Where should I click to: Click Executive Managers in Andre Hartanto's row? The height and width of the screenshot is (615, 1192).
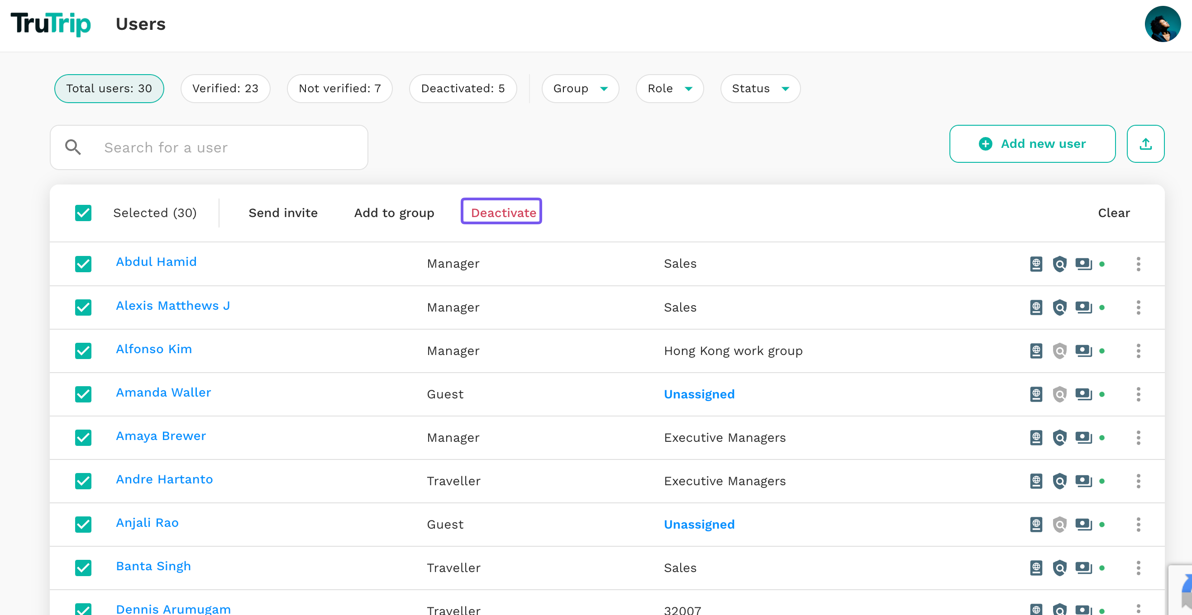pyautogui.click(x=725, y=481)
